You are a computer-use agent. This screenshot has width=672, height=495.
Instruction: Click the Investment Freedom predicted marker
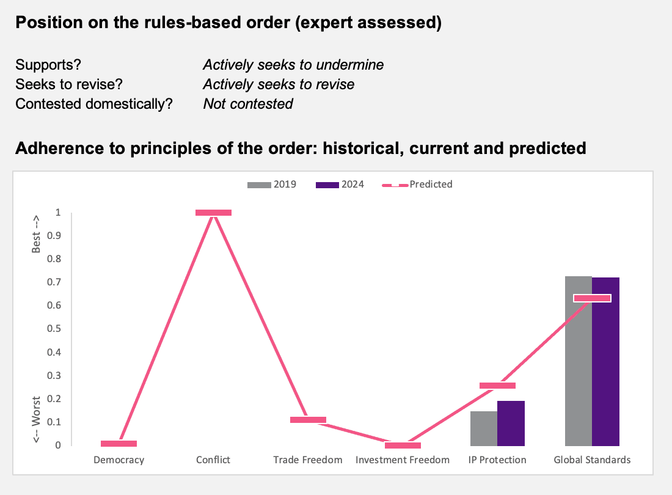403,446
